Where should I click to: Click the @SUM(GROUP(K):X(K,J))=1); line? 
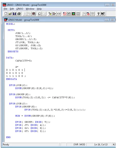[x=34, y=88]
